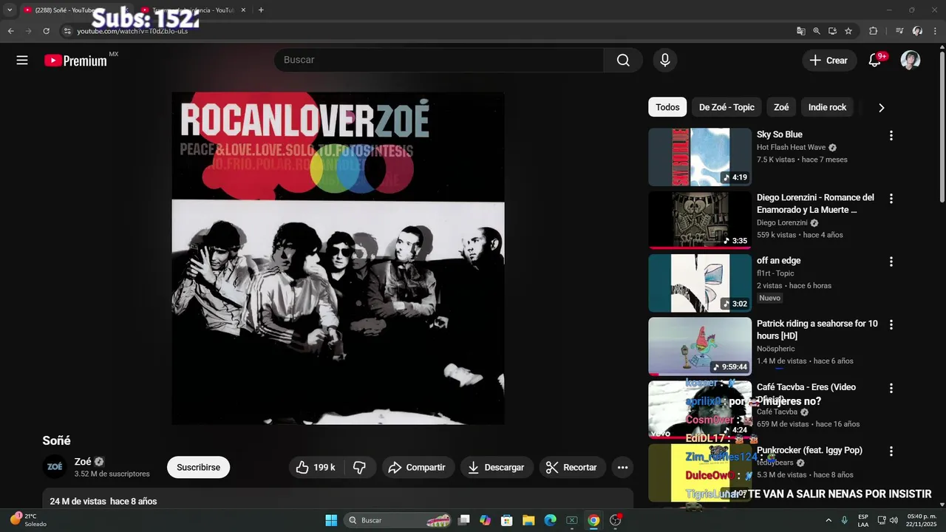The height and width of the screenshot is (532, 946).
Task: Open the account avatar menu
Action: tap(911, 61)
